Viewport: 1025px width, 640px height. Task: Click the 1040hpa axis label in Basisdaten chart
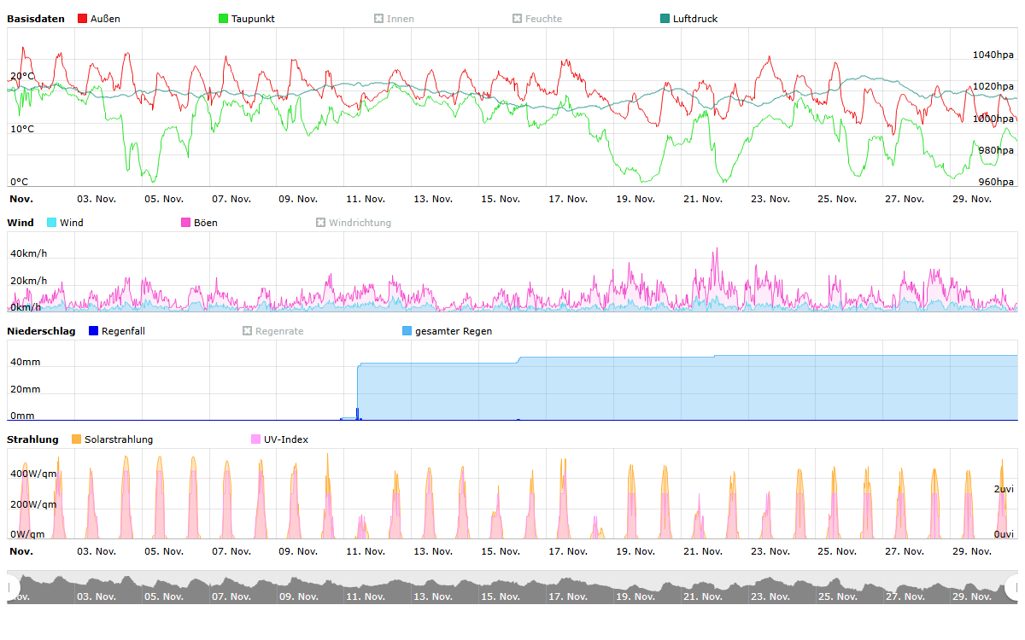click(x=993, y=55)
